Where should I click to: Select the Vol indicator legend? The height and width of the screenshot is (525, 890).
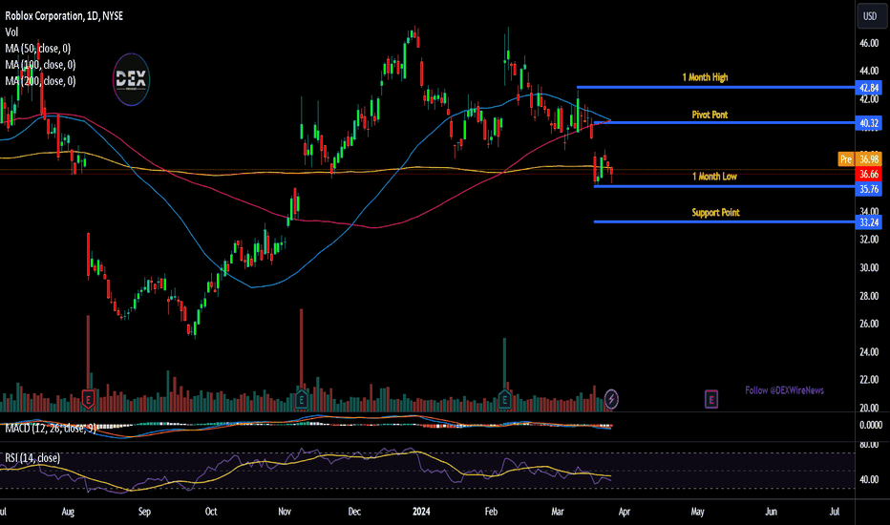tap(11, 32)
